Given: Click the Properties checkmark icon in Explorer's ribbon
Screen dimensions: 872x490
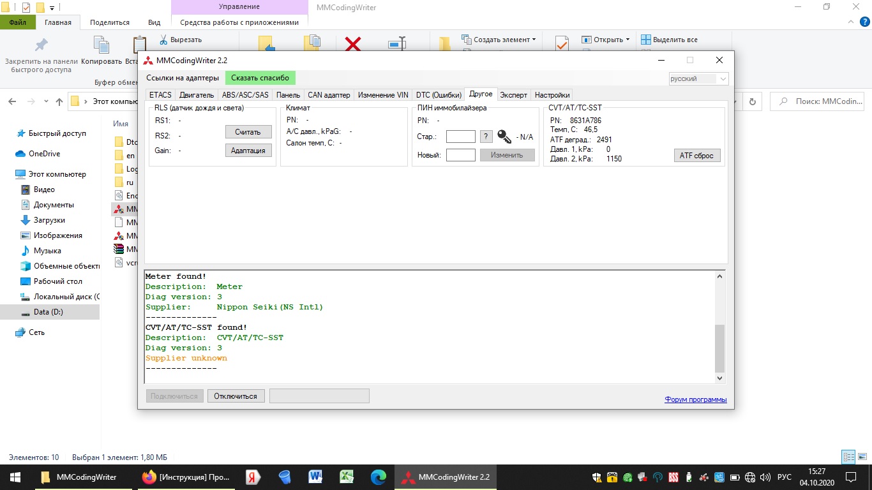Looking at the screenshot, I should tap(561, 43).
